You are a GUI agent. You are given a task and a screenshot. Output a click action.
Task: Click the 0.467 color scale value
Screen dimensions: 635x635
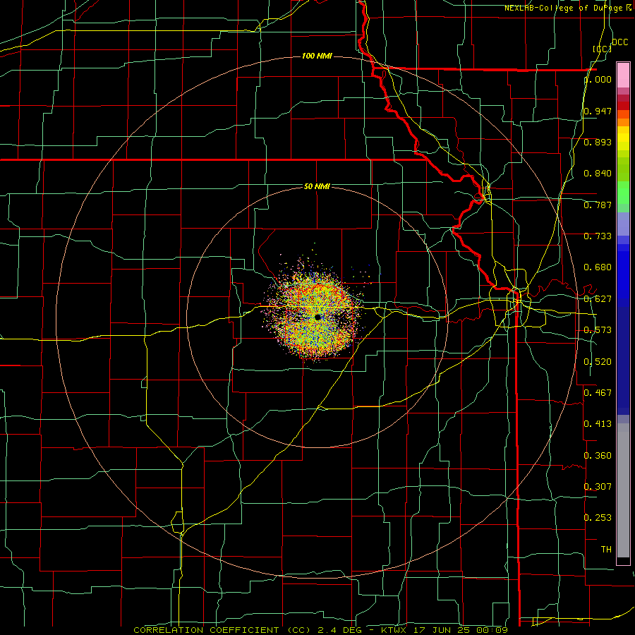pos(598,392)
